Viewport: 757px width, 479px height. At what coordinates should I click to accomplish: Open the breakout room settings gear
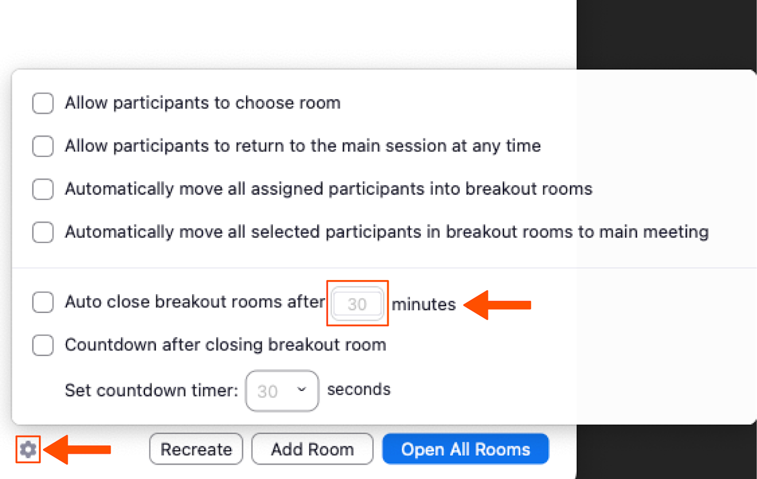28,449
